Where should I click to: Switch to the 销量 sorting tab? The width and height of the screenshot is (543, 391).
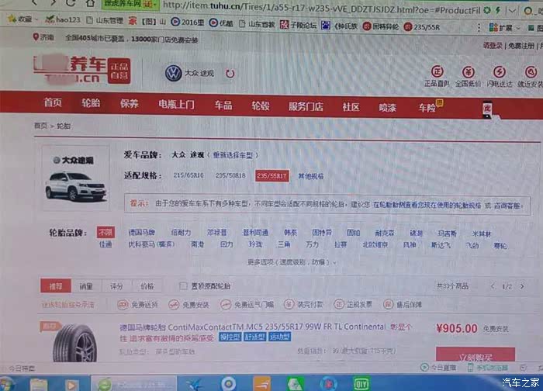(86, 286)
